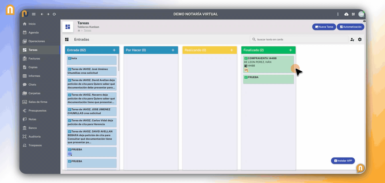The image size is (385, 183).
Task: Click the cloud upload icon
Action: (346, 14)
